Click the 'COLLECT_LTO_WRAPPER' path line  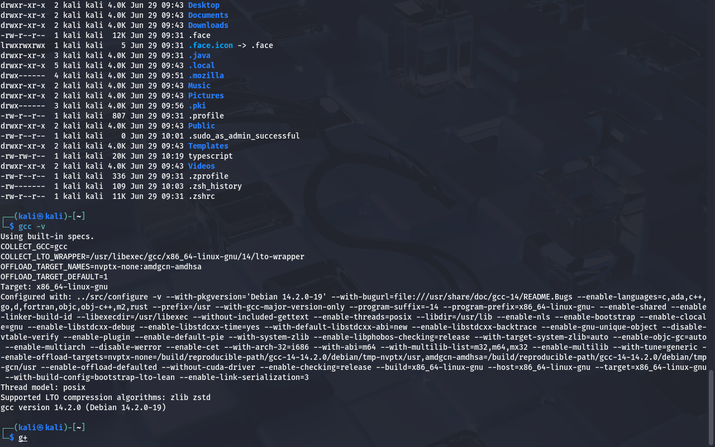(152, 256)
